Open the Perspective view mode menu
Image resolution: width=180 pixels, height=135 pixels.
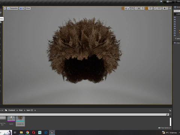point(12,8)
